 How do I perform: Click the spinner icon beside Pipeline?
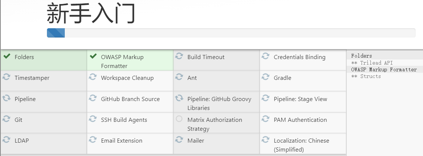tap(6, 98)
